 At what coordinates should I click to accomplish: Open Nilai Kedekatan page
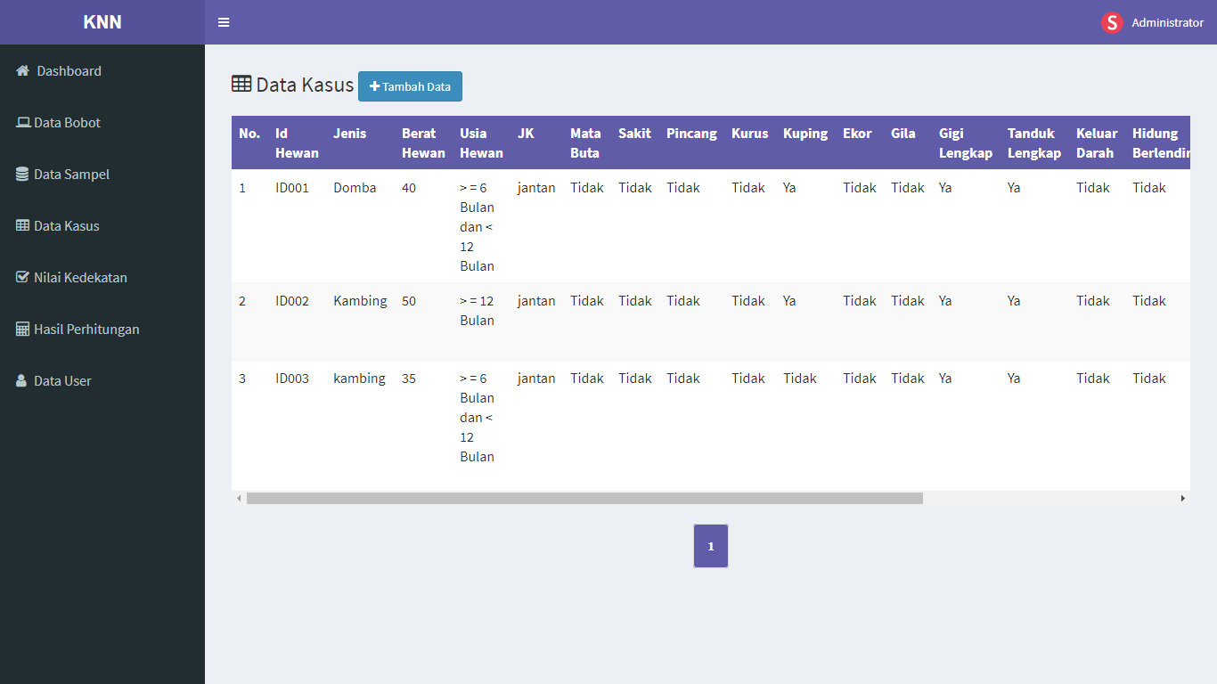pos(102,277)
